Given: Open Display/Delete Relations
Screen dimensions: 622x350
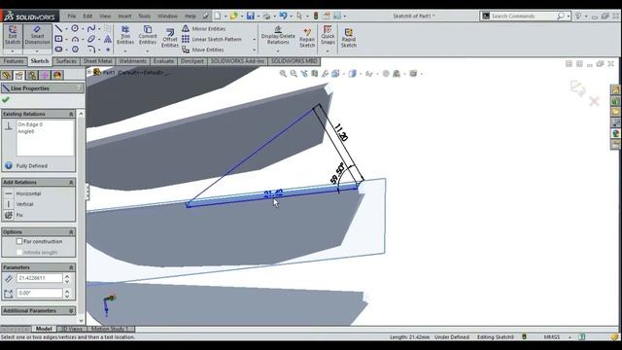Looking at the screenshot, I should [278, 36].
